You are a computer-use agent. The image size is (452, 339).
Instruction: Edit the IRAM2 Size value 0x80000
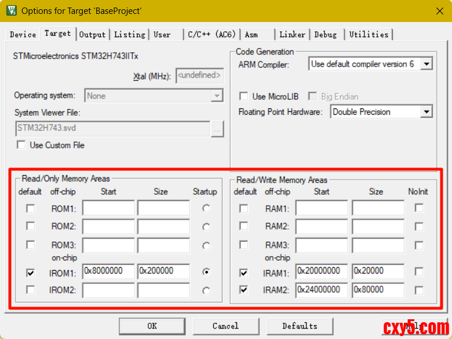pos(378,290)
